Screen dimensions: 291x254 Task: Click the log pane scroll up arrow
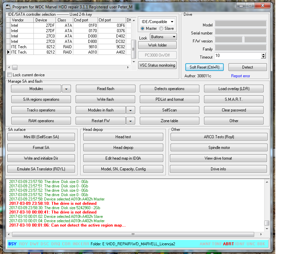point(267,182)
